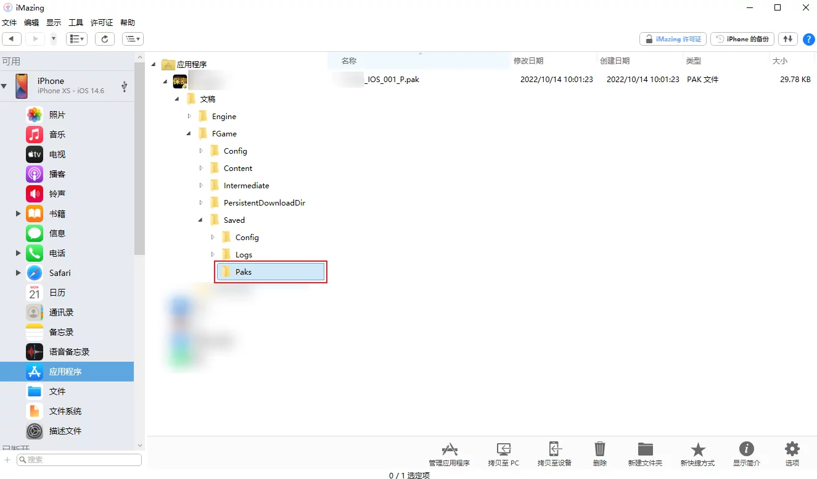817x479 pixels.
Task: Select the PersistentDownloadDir folder
Action: tap(264, 202)
